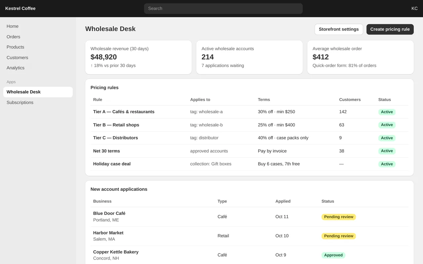Click '40% off · case packs only' terms

click(283, 138)
